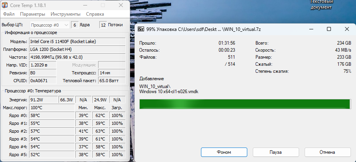Click the thermal package value 65.0 Ватт

click(x=112, y=81)
